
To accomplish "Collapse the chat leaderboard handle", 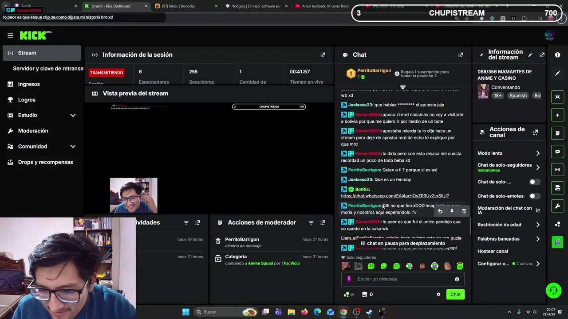I will point(403,87).
